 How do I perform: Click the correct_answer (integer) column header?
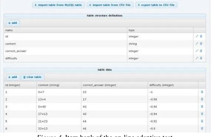point(114,85)
